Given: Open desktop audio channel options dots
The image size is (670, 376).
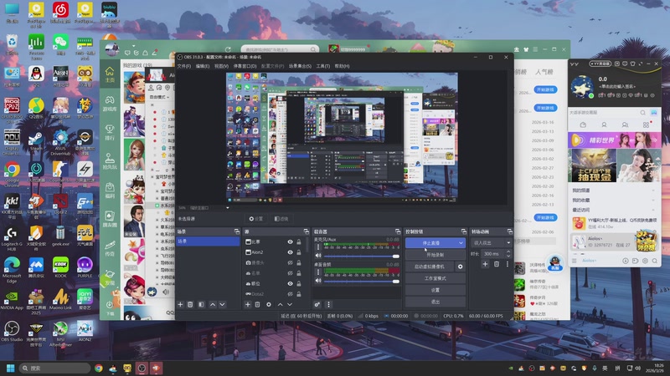Looking at the screenshot, I should click(x=318, y=272).
